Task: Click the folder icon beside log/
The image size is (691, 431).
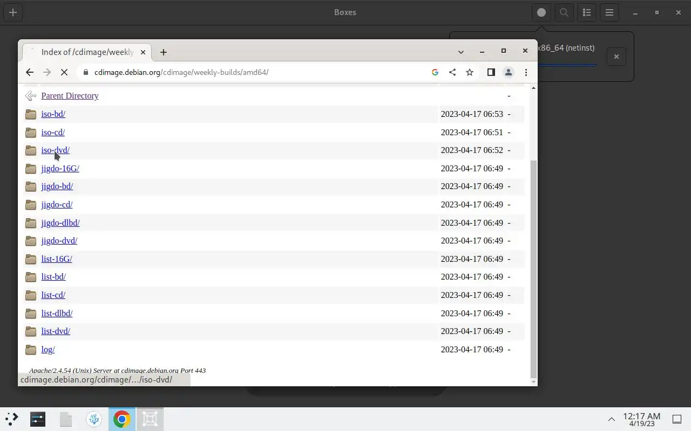Action: [31, 350]
